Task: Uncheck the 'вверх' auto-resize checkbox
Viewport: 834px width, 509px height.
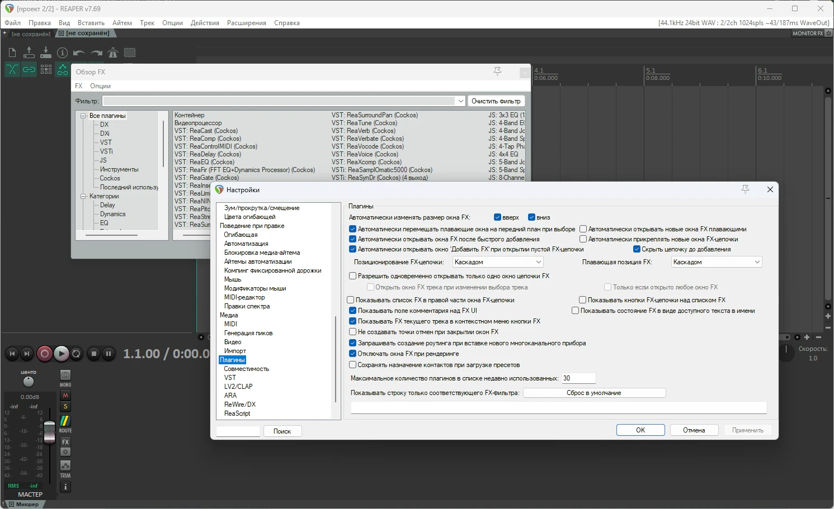Action: pos(497,217)
